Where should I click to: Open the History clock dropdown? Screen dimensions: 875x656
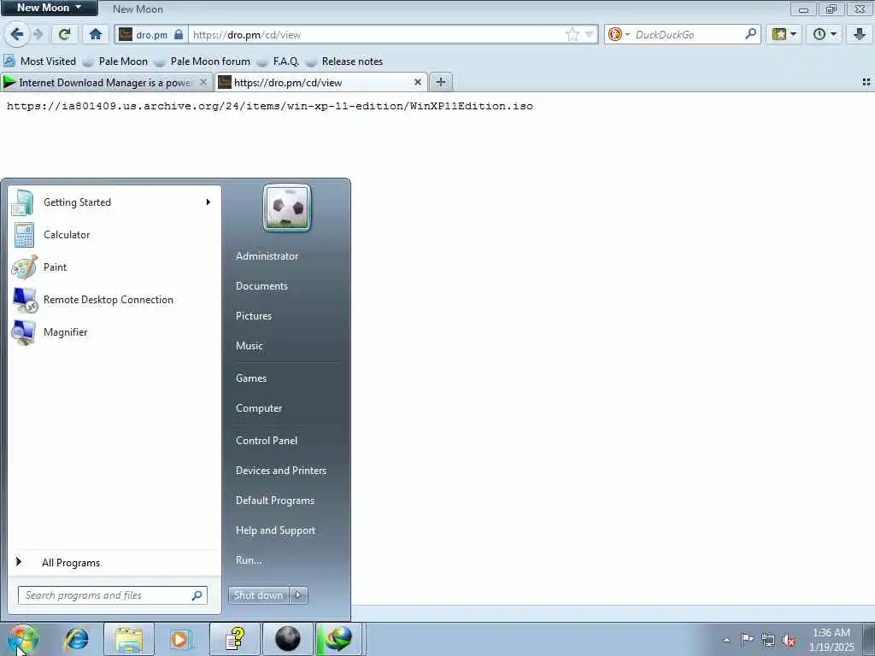(x=825, y=34)
